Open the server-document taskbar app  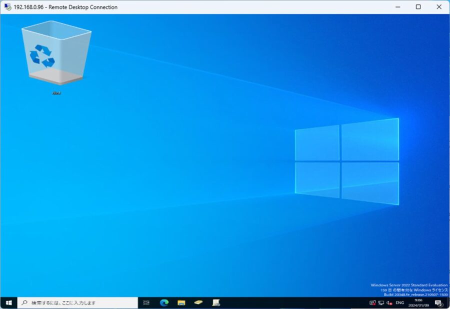(x=216, y=302)
